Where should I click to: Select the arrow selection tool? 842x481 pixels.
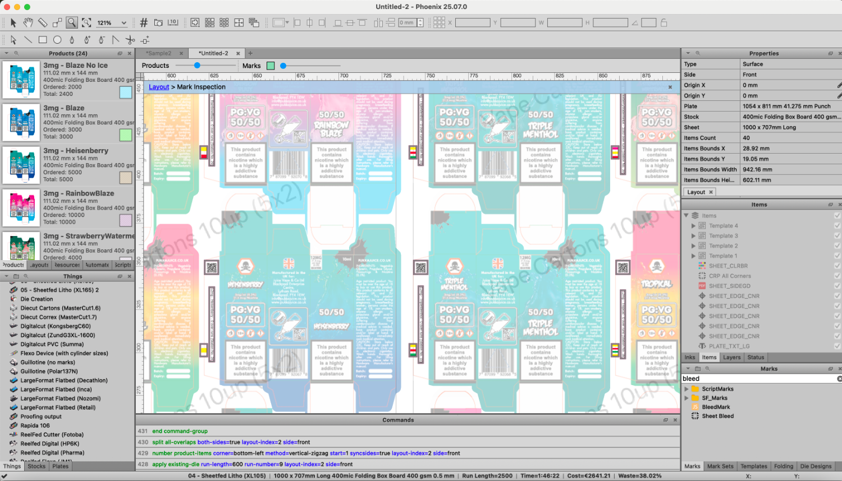(13, 23)
